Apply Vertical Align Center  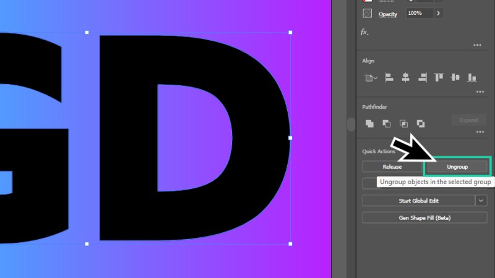point(455,78)
